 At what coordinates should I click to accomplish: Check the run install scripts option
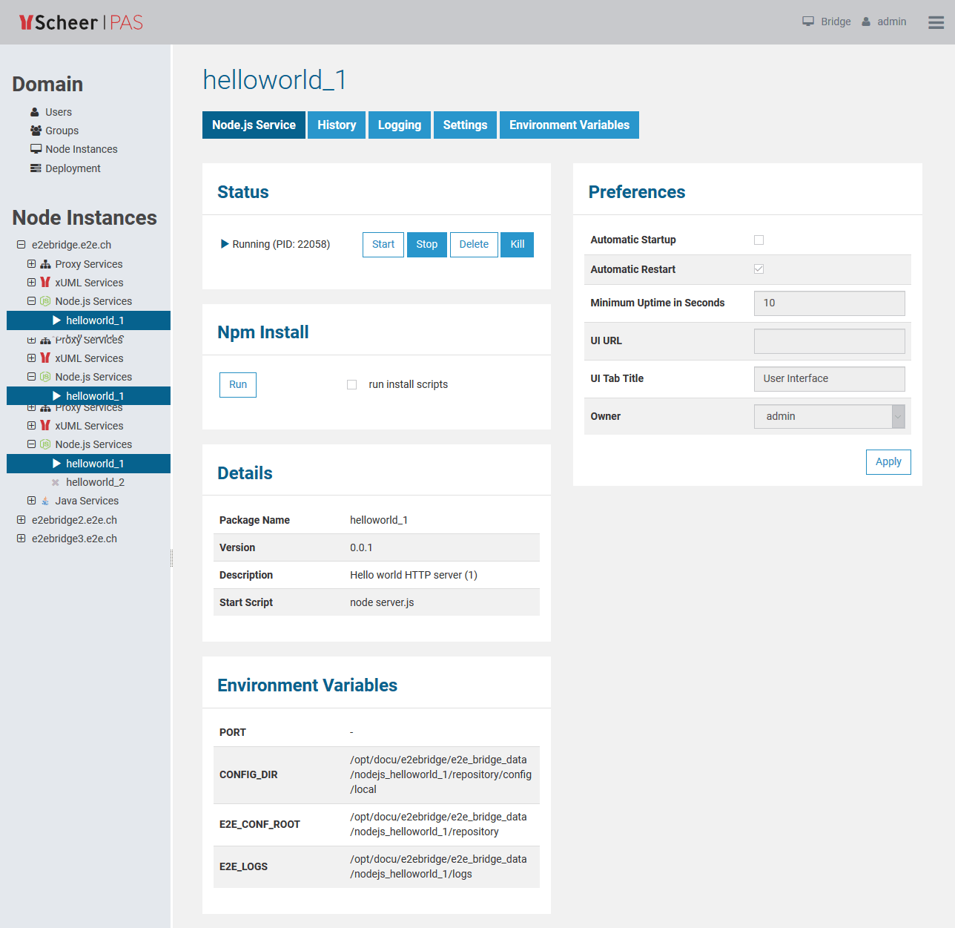click(x=352, y=384)
